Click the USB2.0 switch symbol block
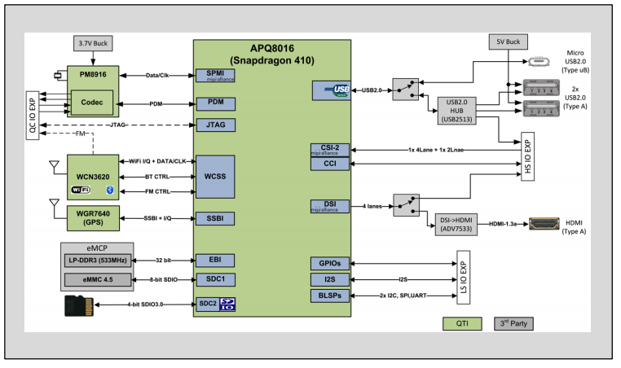Screen dimensions: 621x368 point(406,90)
